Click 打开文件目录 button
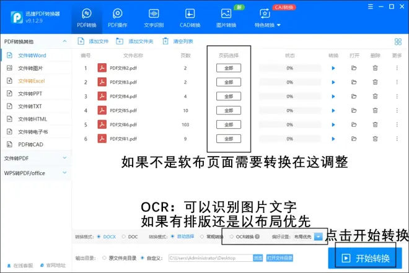 (279, 258)
